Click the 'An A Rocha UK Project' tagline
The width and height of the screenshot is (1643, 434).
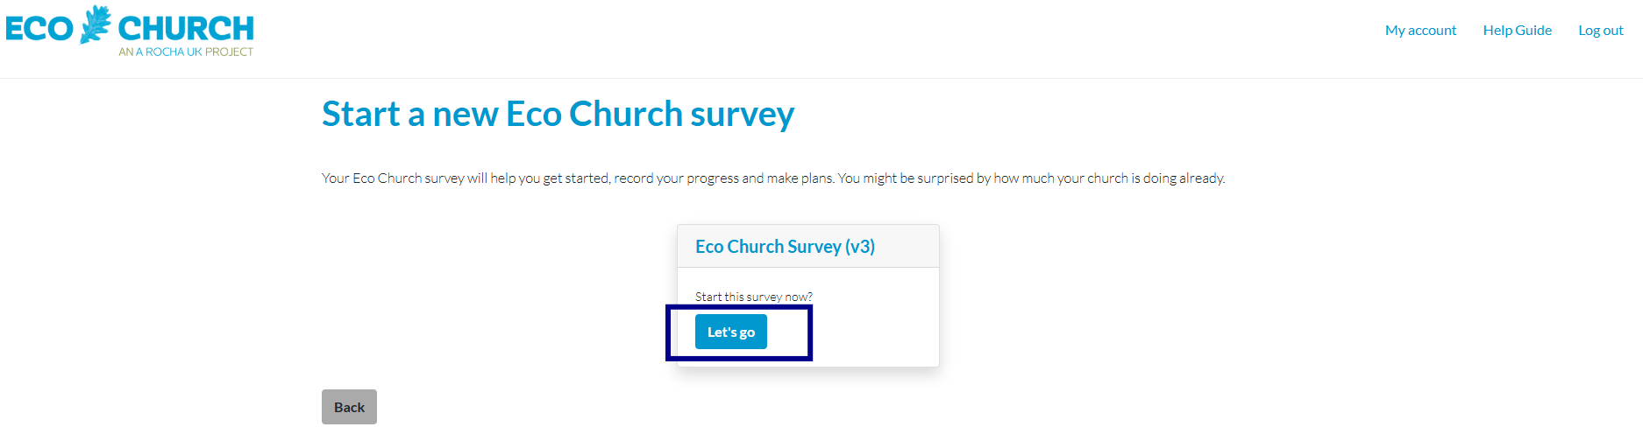click(186, 52)
